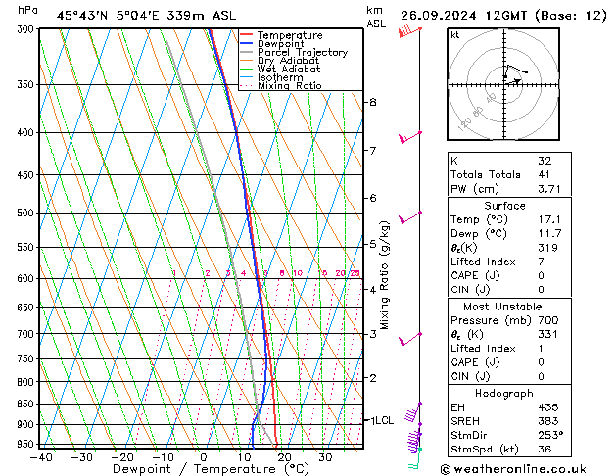The height and width of the screenshot is (476, 616).
Task: Click the vertical Mixing Ratio (g/kg) axis title
Action: point(384,275)
